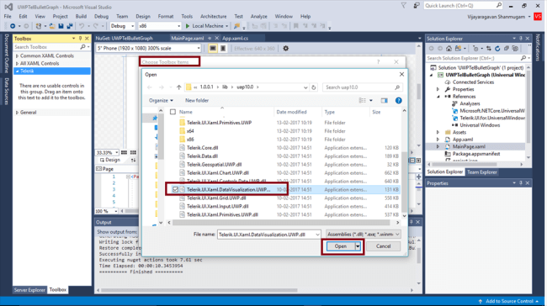Click the notifications filter funnel icon
Viewport: 547px width, 306px height.
pos(404,6)
